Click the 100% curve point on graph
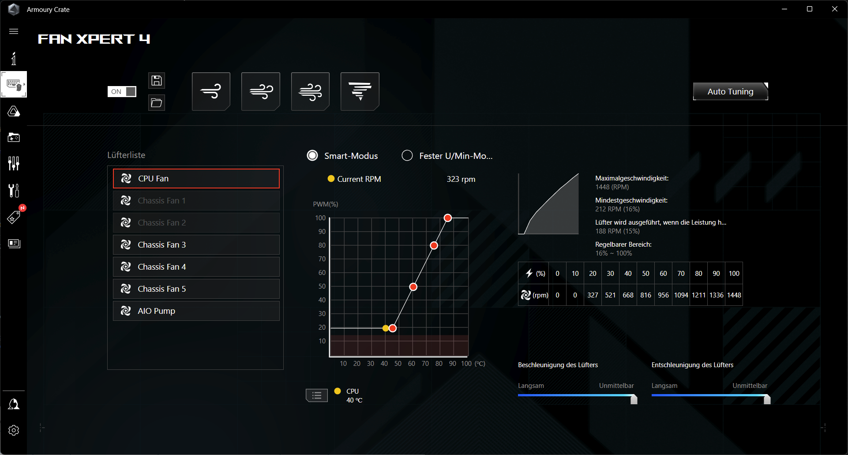The image size is (848, 455). (448, 218)
